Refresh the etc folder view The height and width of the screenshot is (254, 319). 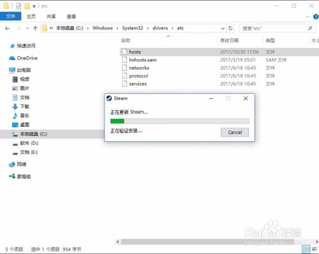coord(230,28)
